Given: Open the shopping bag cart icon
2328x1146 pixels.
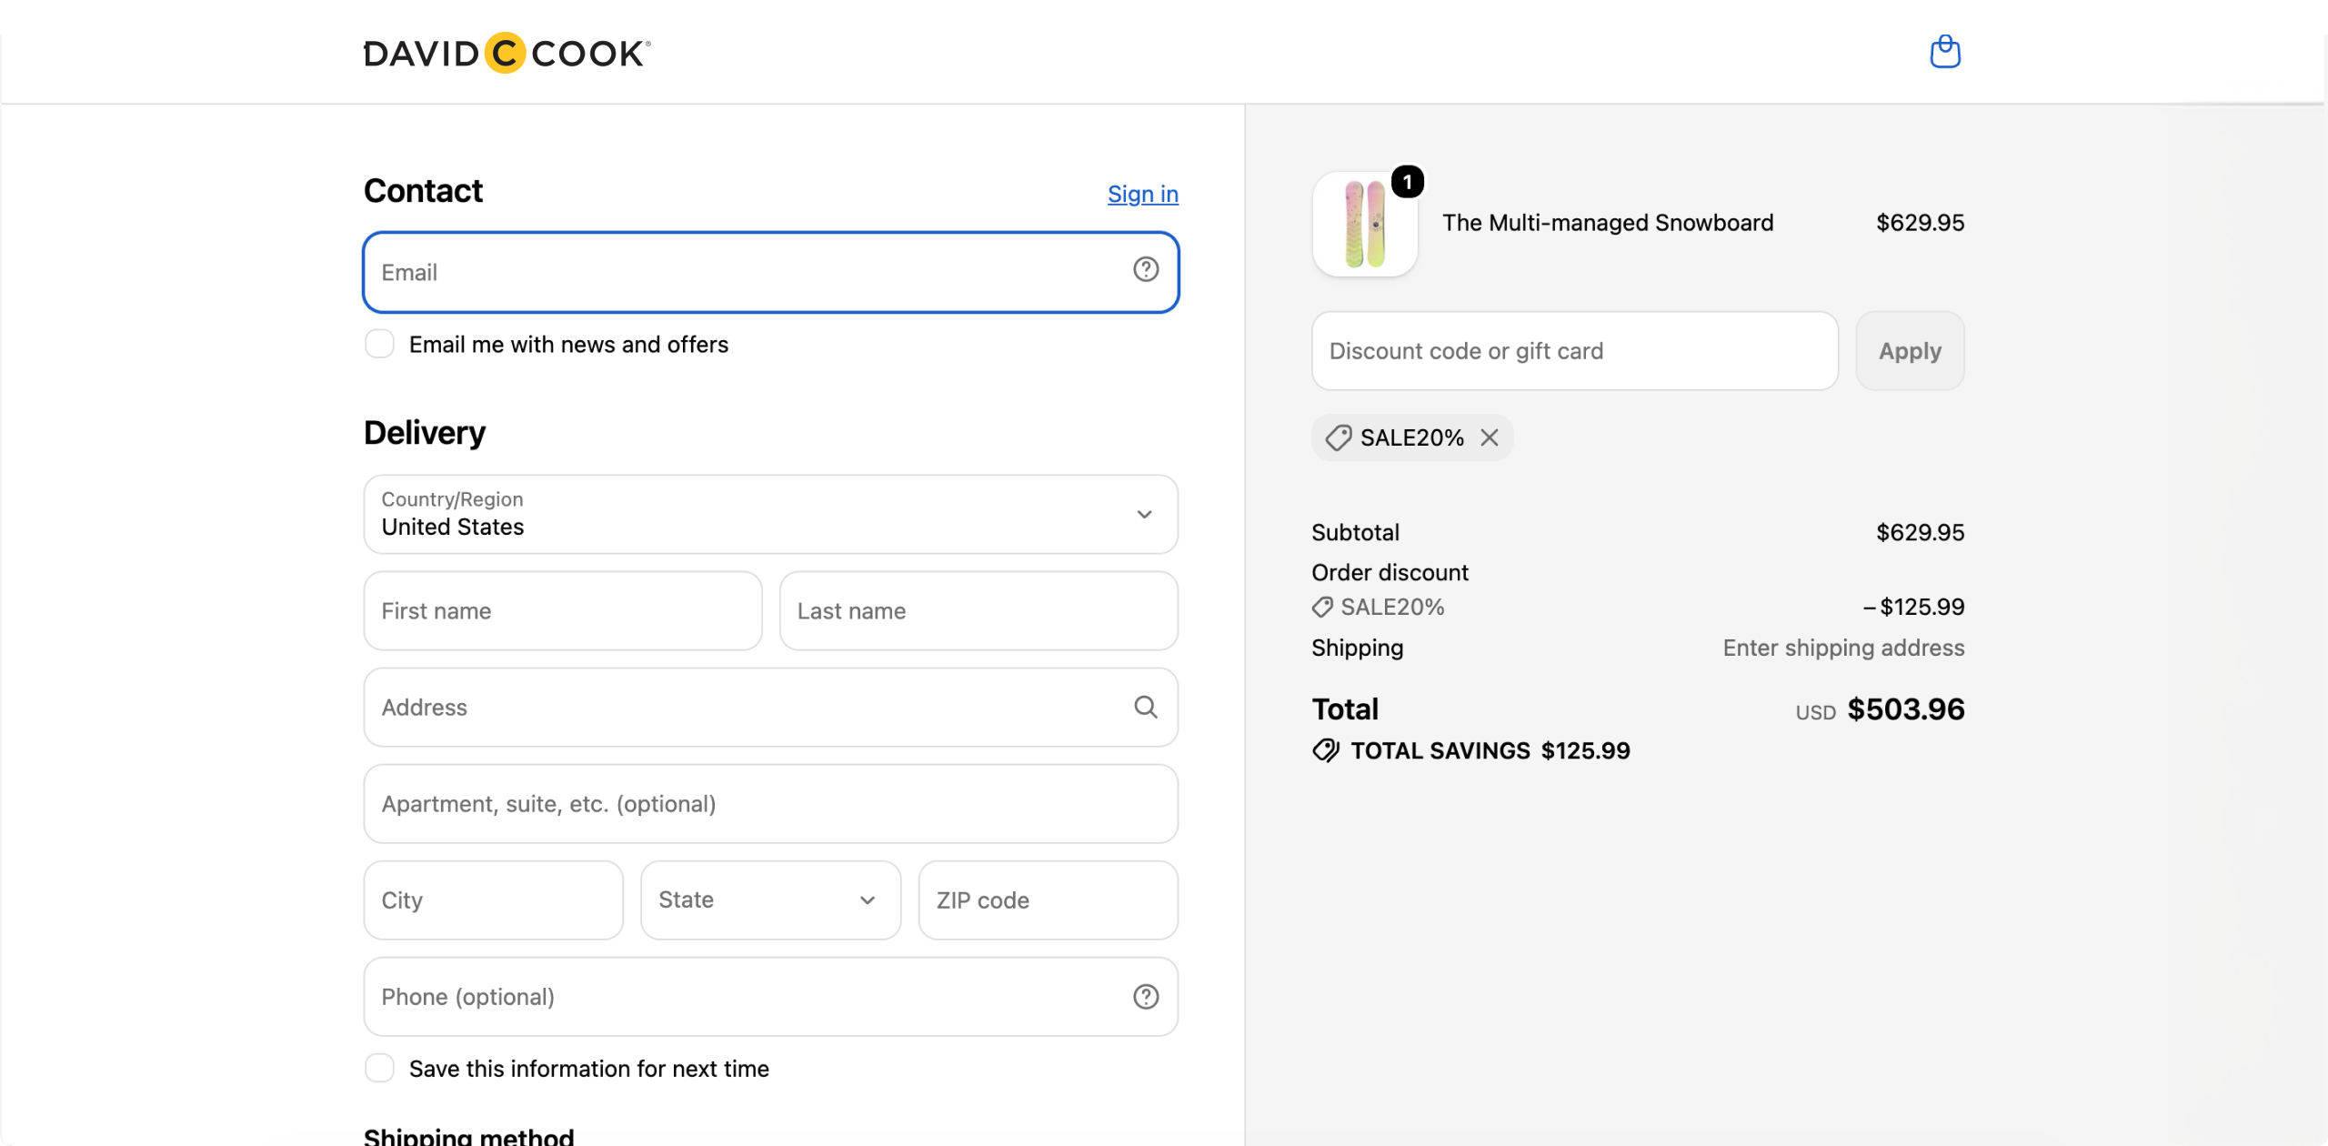Looking at the screenshot, I should point(1945,52).
